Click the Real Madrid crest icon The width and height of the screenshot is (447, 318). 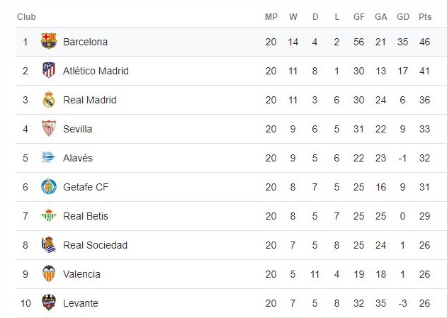pyautogui.click(x=48, y=99)
